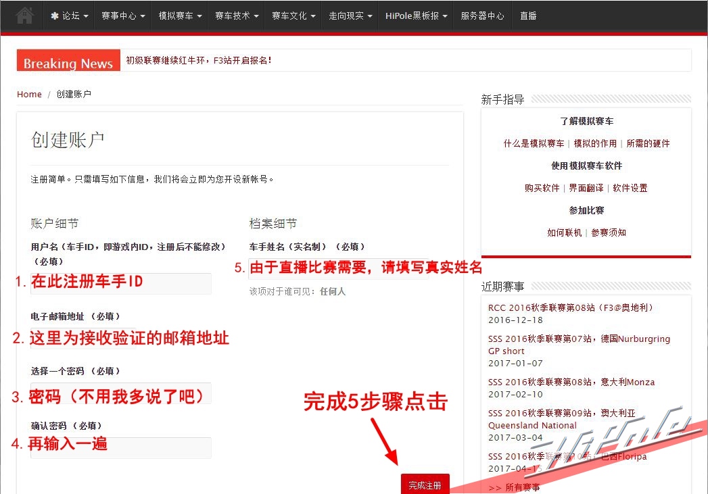Open RCC 2016秋季联赛第08站 event
708x494 pixels.
point(571,307)
